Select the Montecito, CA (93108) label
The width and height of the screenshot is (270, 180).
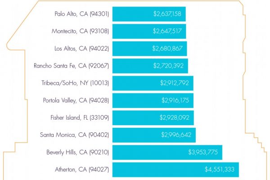pyautogui.click(x=80, y=31)
